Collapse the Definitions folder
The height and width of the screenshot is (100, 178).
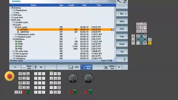tap(12, 39)
